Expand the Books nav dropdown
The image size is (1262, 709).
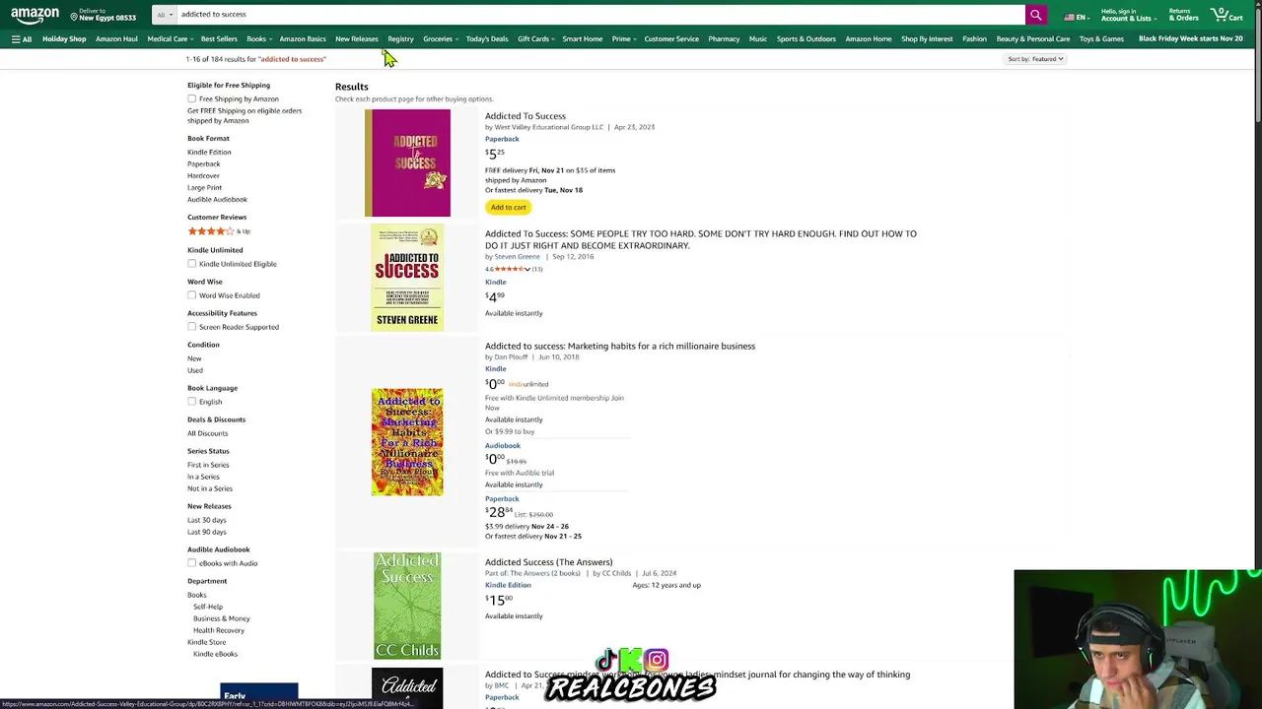(x=258, y=39)
